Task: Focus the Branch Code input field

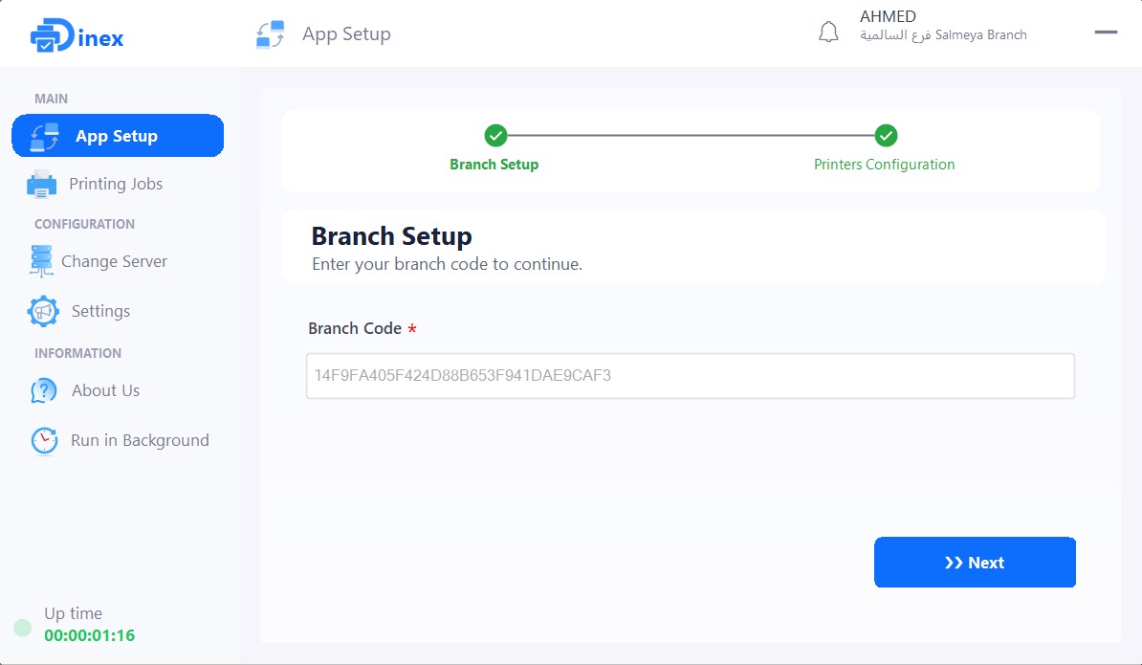Action: pyautogui.click(x=690, y=376)
